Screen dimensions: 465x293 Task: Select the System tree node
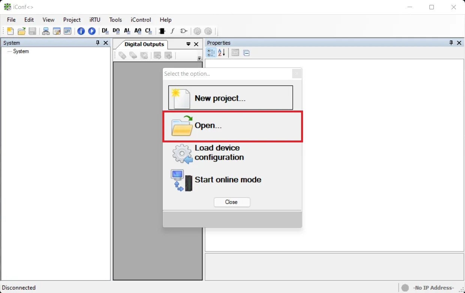point(21,51)
